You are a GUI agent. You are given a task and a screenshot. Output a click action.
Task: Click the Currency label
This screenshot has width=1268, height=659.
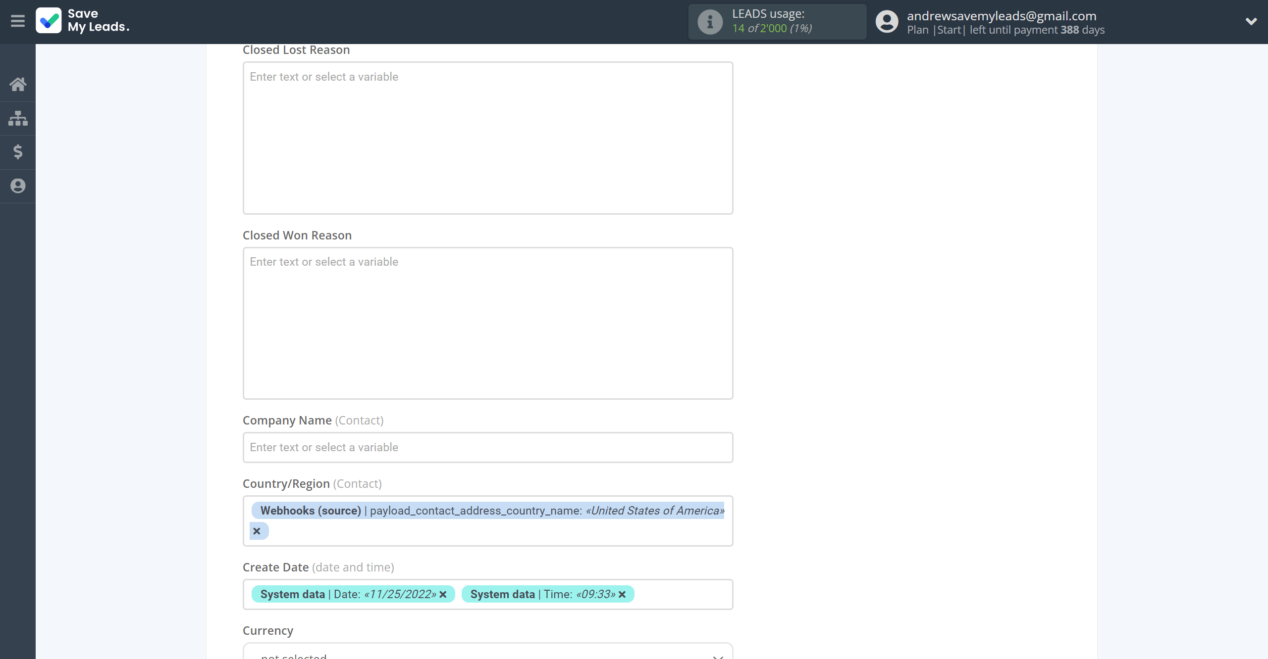click(x=268, y=631)
